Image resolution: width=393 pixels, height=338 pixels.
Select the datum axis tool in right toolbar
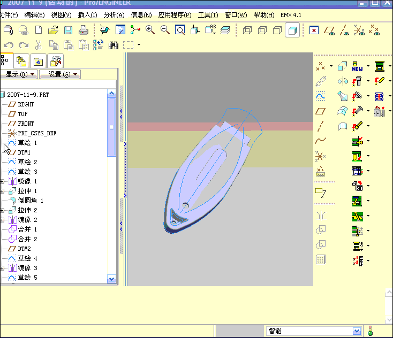point(321,126)
